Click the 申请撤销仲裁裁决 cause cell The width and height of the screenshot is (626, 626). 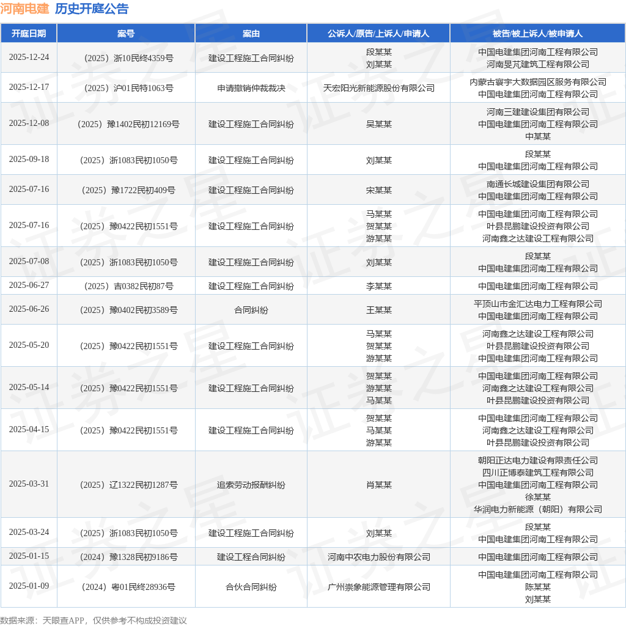pos(251,88)
